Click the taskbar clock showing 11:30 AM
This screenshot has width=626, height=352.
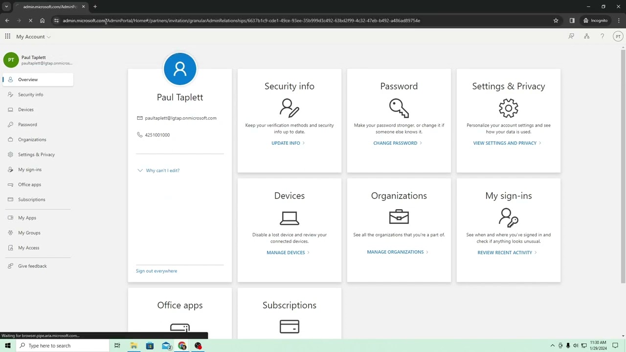[x=598, y=346]
